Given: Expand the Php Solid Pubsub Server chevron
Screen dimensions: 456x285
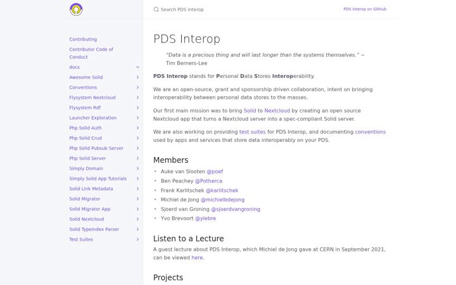Looking at the screenshot, I should (x=137, y=148).
